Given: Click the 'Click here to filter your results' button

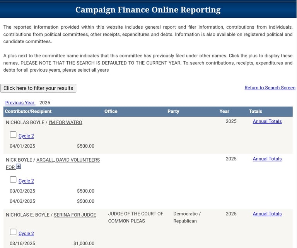Looking at the screenshot, I should tap(38, 88).
